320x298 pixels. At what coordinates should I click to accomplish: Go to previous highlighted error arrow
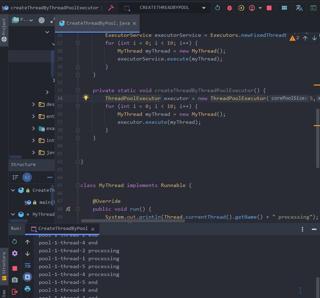click(x=305, y=38)
